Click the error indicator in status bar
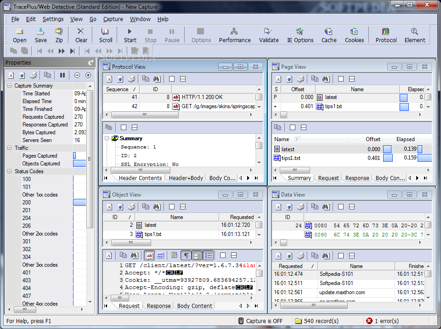This screenshot has height=329, width=441. [x=382, y=321]
